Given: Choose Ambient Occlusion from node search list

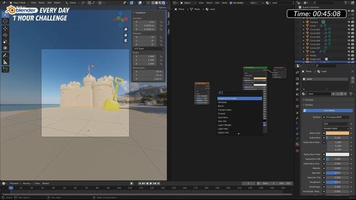Looking at the screenshot, I should coord(240,98).
